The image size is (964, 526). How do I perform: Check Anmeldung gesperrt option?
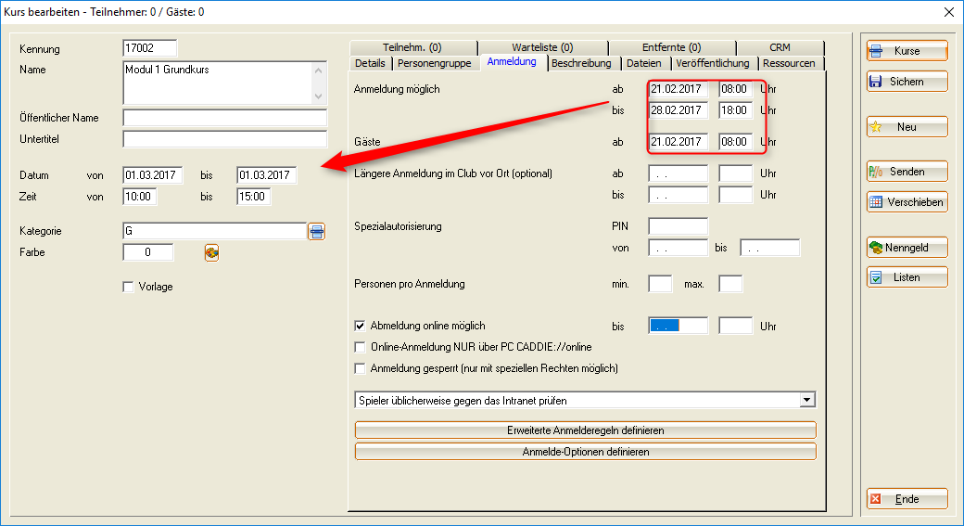pyautogui.click(x=361, y=368)
